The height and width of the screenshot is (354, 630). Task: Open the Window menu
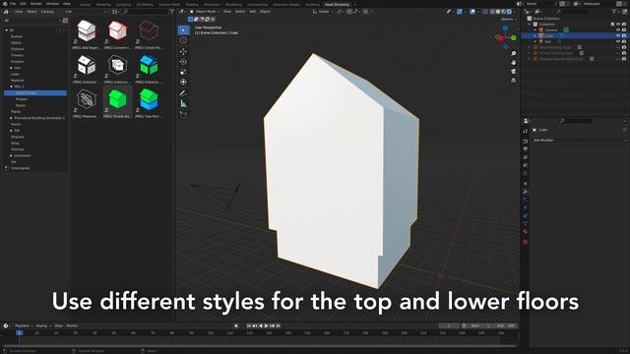[52, 4]
